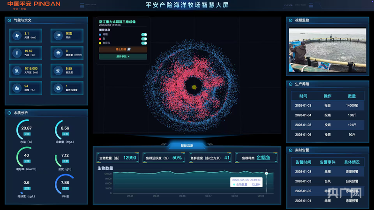Toggle the 鱼 layer switch
The width and height of the screenshot is (374, 210).
point(144,39)
